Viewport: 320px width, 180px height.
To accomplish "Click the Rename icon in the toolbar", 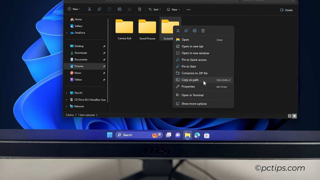I will coord(119,9).
